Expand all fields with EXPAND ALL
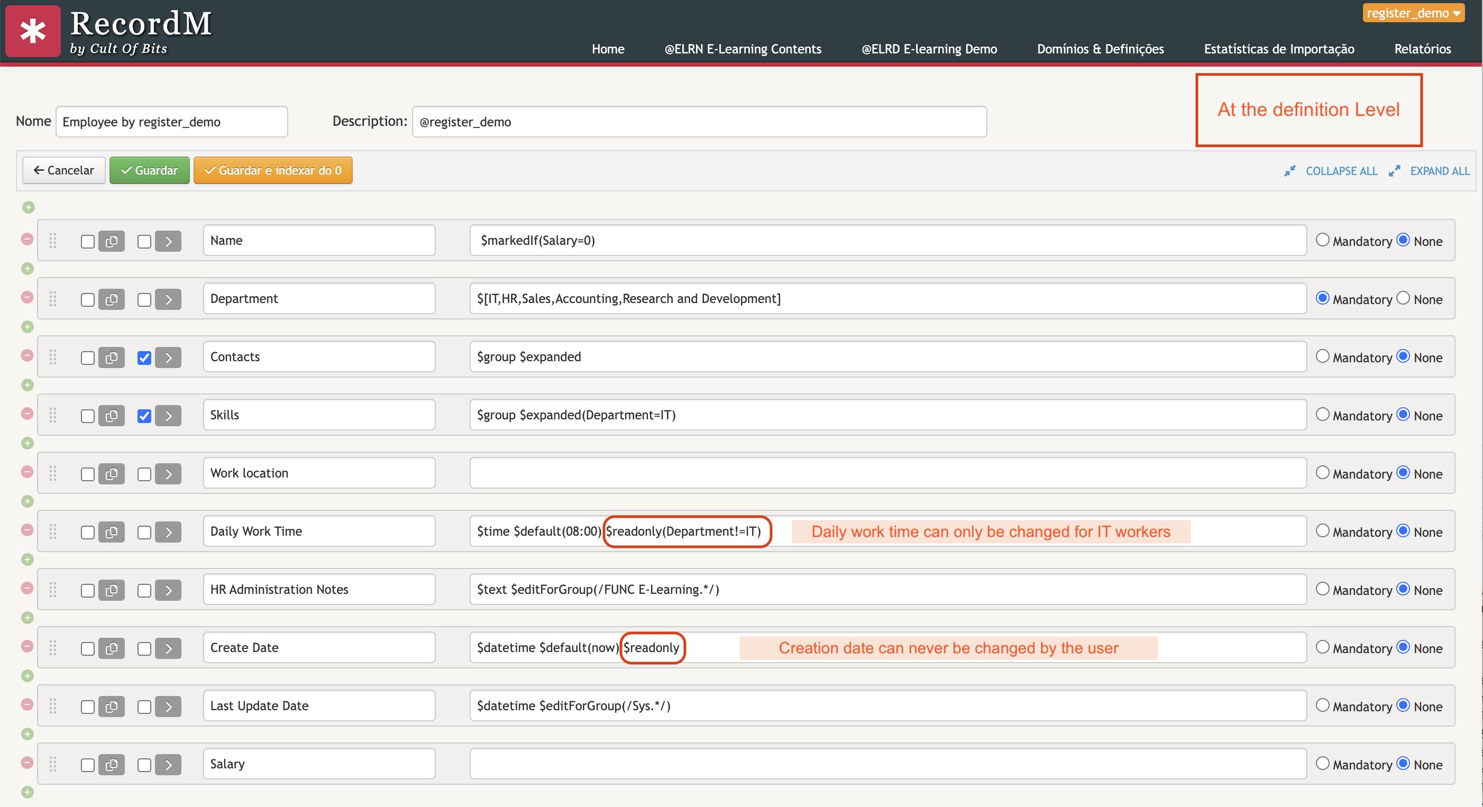Screen dimensions: 1483x807 [1429, 171]
